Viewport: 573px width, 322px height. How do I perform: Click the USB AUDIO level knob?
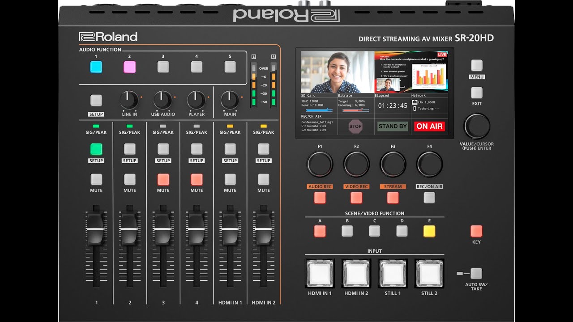tap(163, 100)
